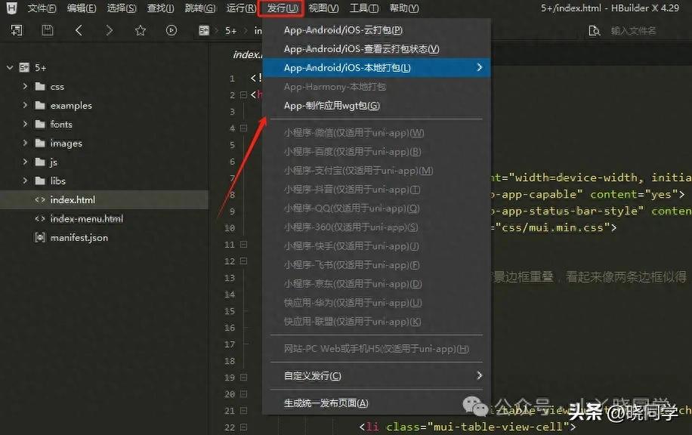Click the save file toolbar icon
Screen dimensions: 692x435
48,30
